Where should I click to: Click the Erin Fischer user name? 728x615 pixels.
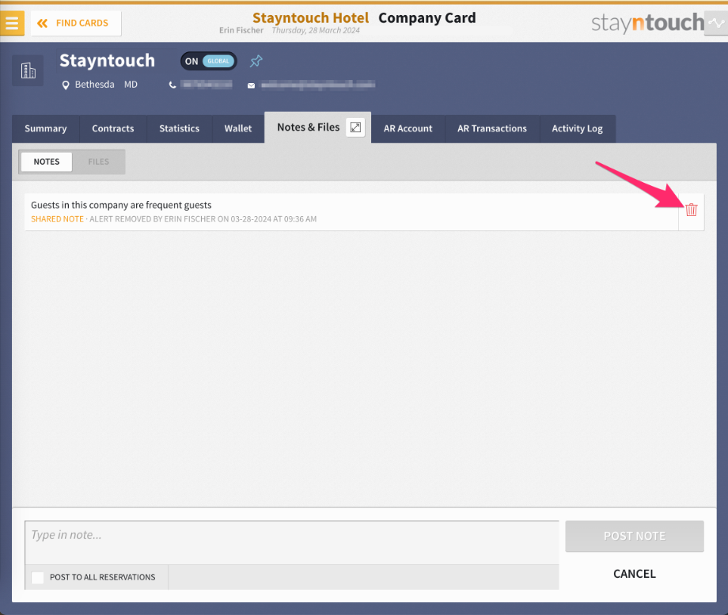241,30
